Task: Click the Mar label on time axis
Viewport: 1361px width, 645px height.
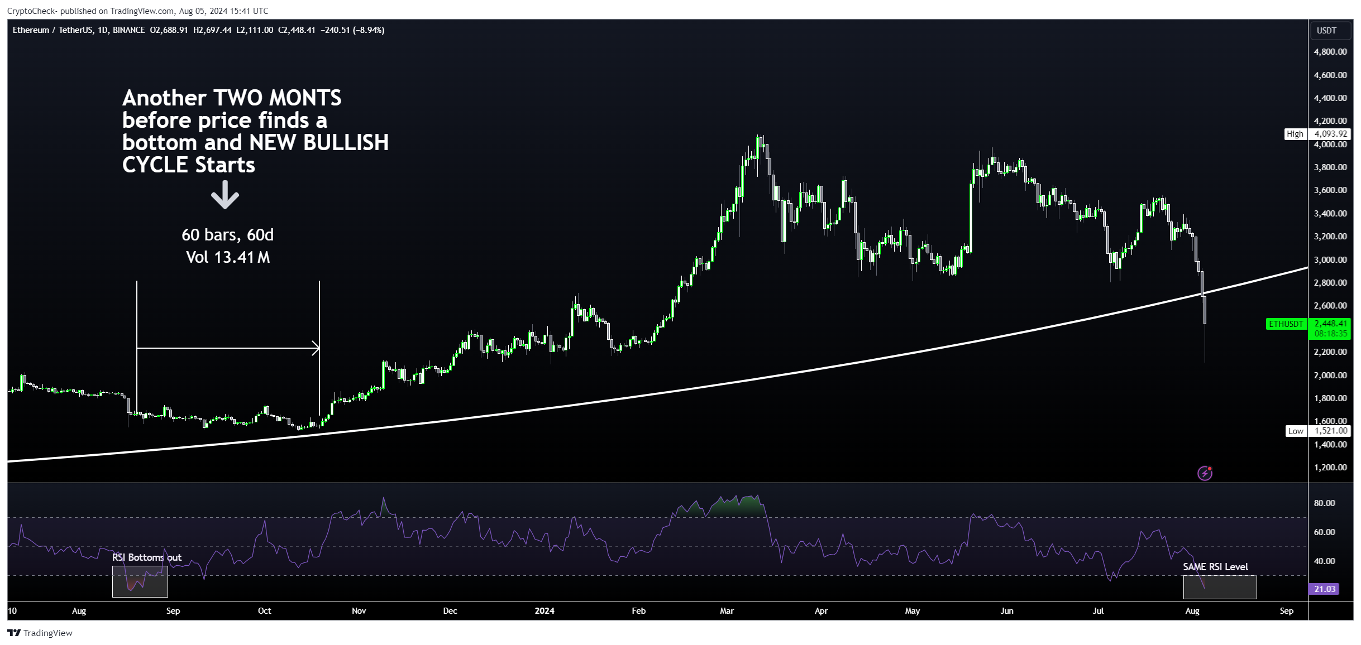Action: (x=727, y=611)
